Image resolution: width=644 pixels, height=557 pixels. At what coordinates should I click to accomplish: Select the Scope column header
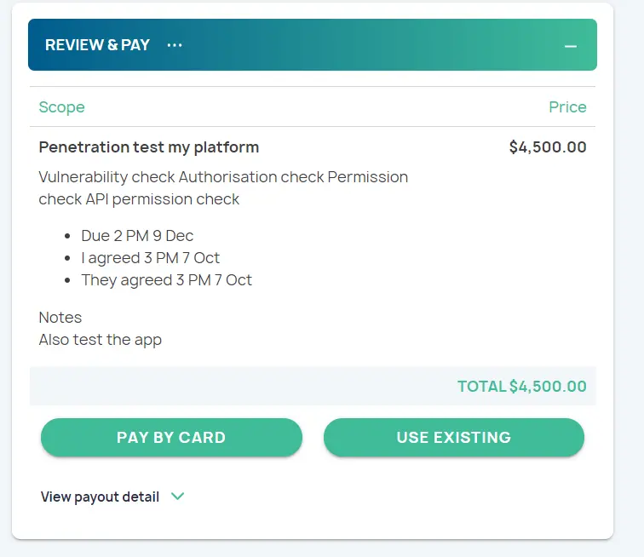[x=61, y=107]
